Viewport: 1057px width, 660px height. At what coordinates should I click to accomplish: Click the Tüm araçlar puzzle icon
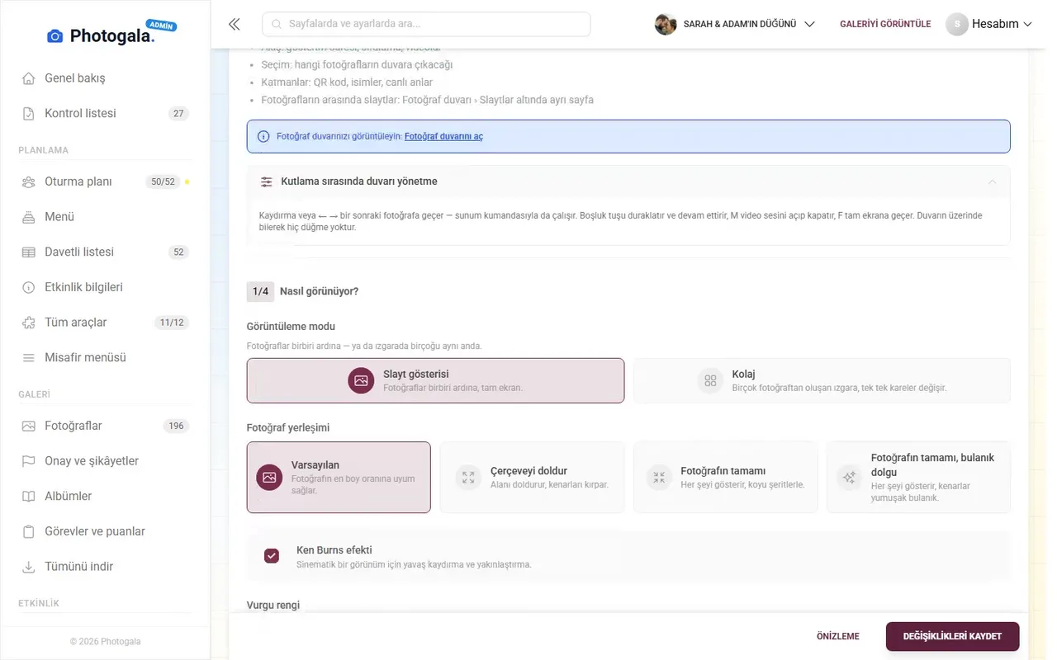[x=29, y=323]
